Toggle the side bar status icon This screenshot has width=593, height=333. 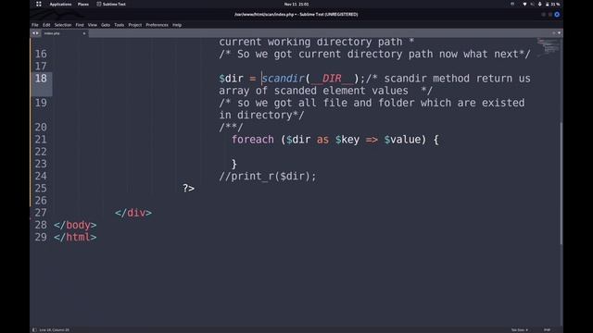[x=34, y=329]
